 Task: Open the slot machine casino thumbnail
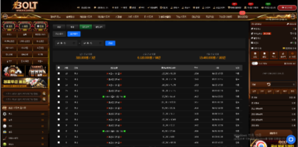coord(37,71)
